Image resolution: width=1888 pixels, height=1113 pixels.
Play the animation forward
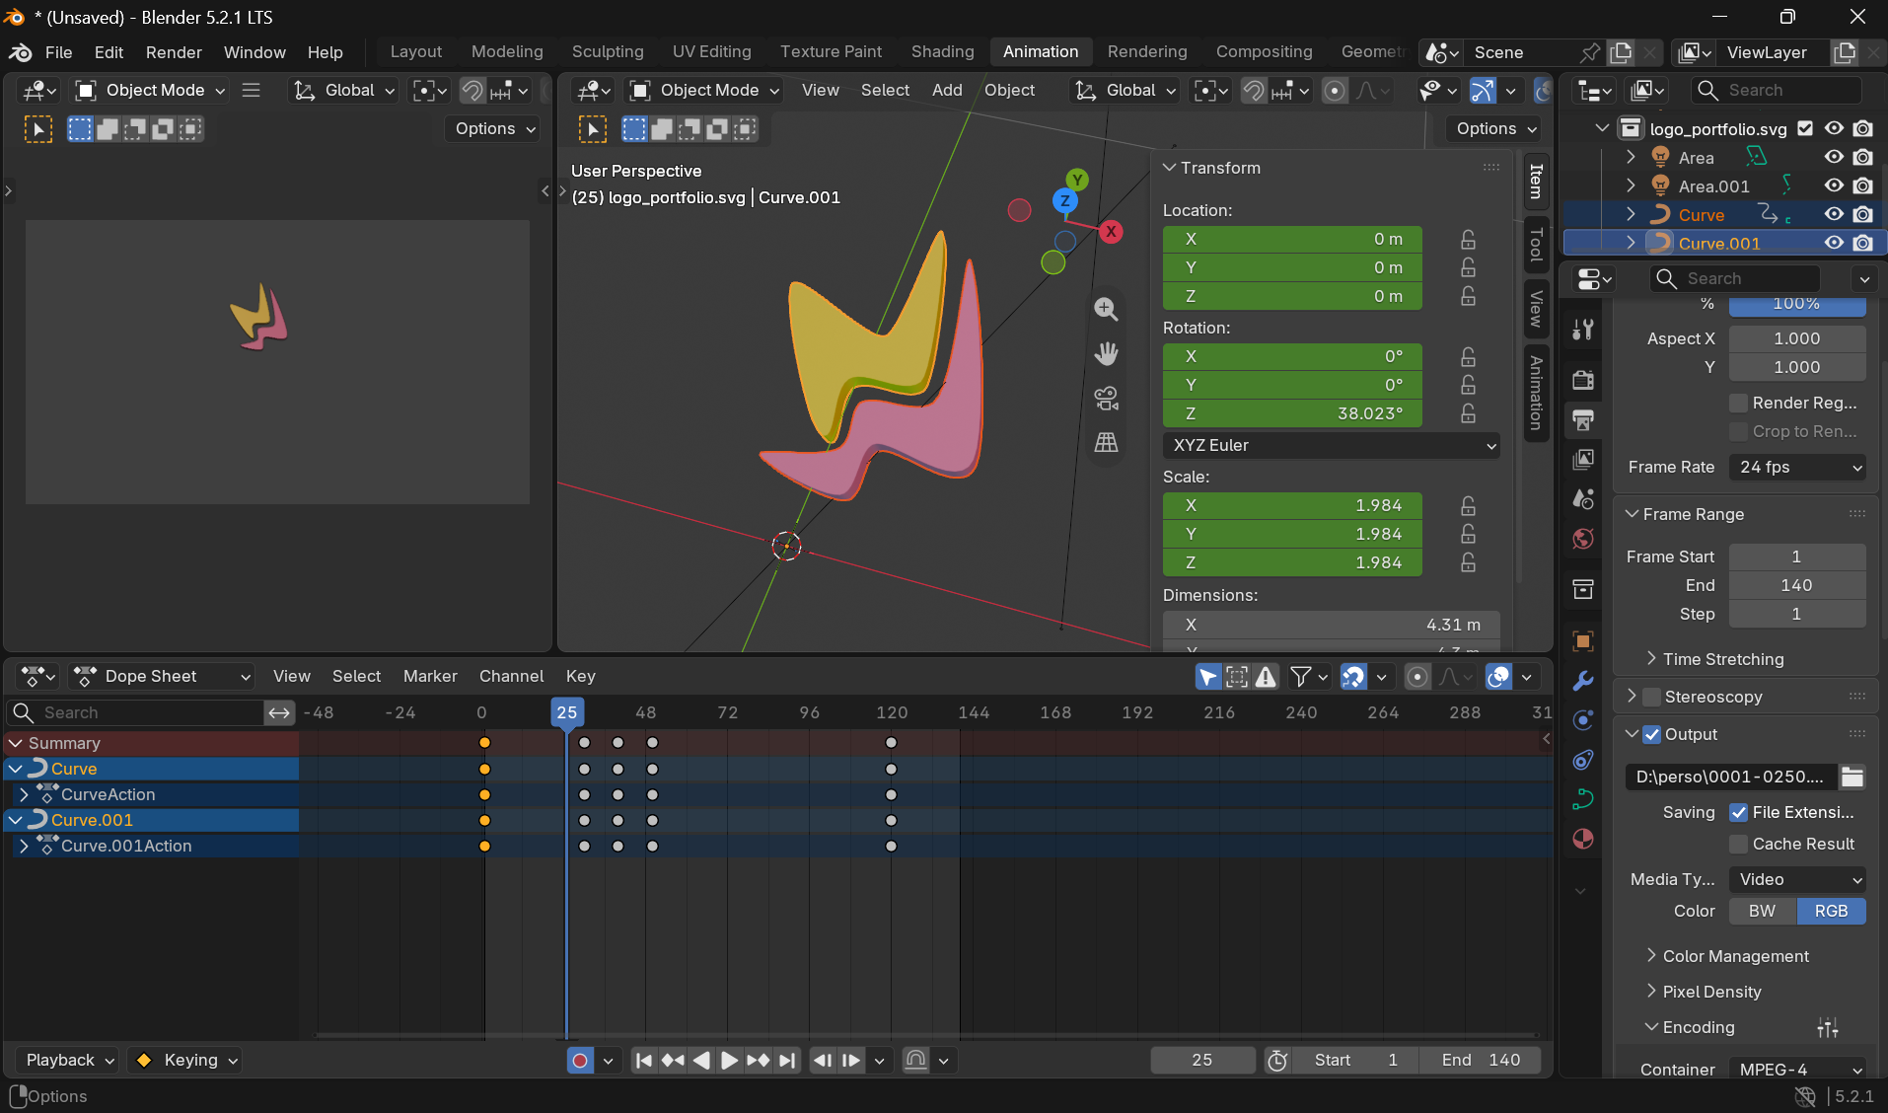(x=729, y=1061)
